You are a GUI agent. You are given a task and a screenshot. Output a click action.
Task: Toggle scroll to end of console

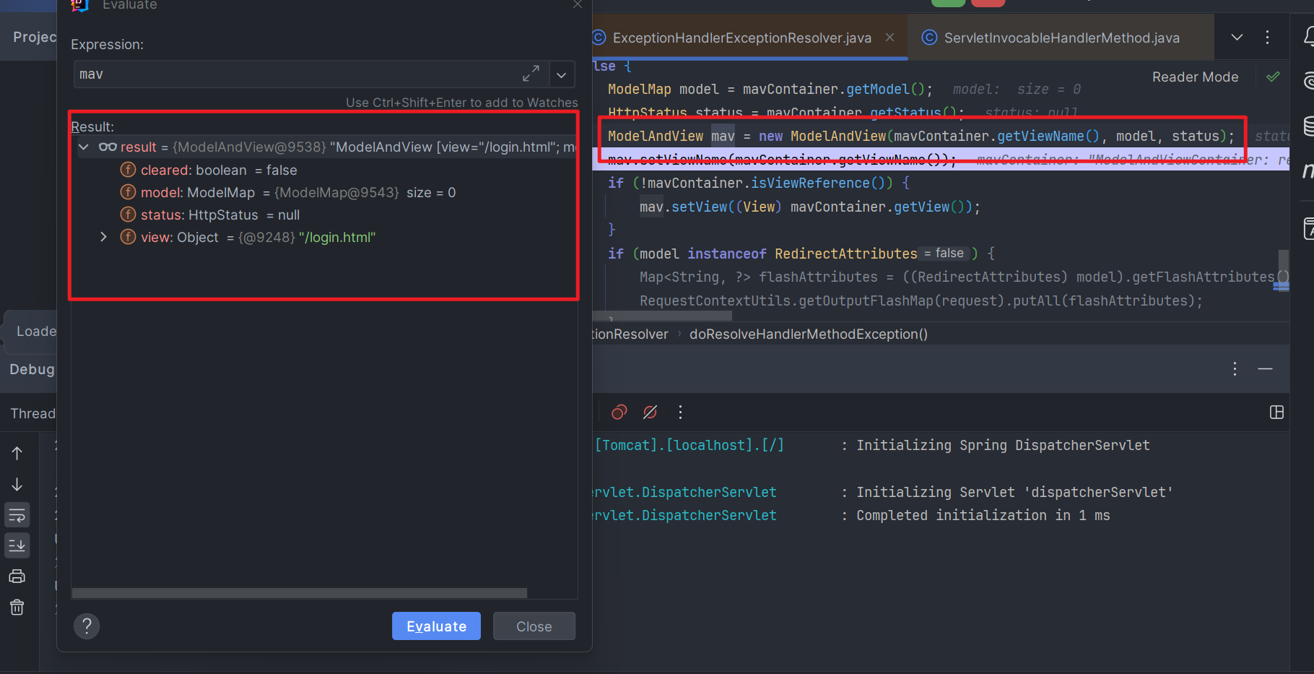pos(17,545)
